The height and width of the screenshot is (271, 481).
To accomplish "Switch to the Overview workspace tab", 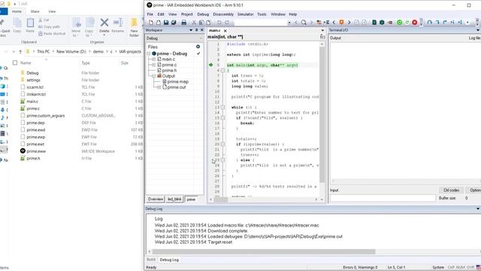I will point(156,199).
